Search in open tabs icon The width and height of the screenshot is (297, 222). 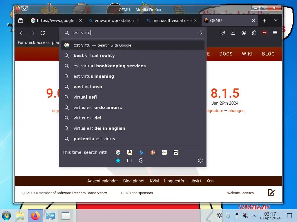tap(130, 160)
